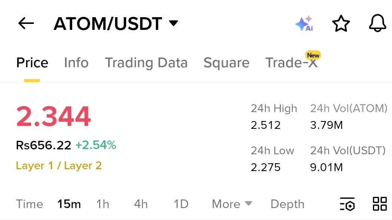
Task: Switch chart to 4h interval
Action: point(141,204)
